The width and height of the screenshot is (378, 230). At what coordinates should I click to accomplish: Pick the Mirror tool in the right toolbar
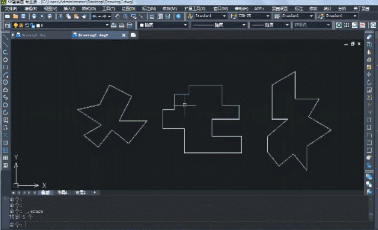point(369,52)
